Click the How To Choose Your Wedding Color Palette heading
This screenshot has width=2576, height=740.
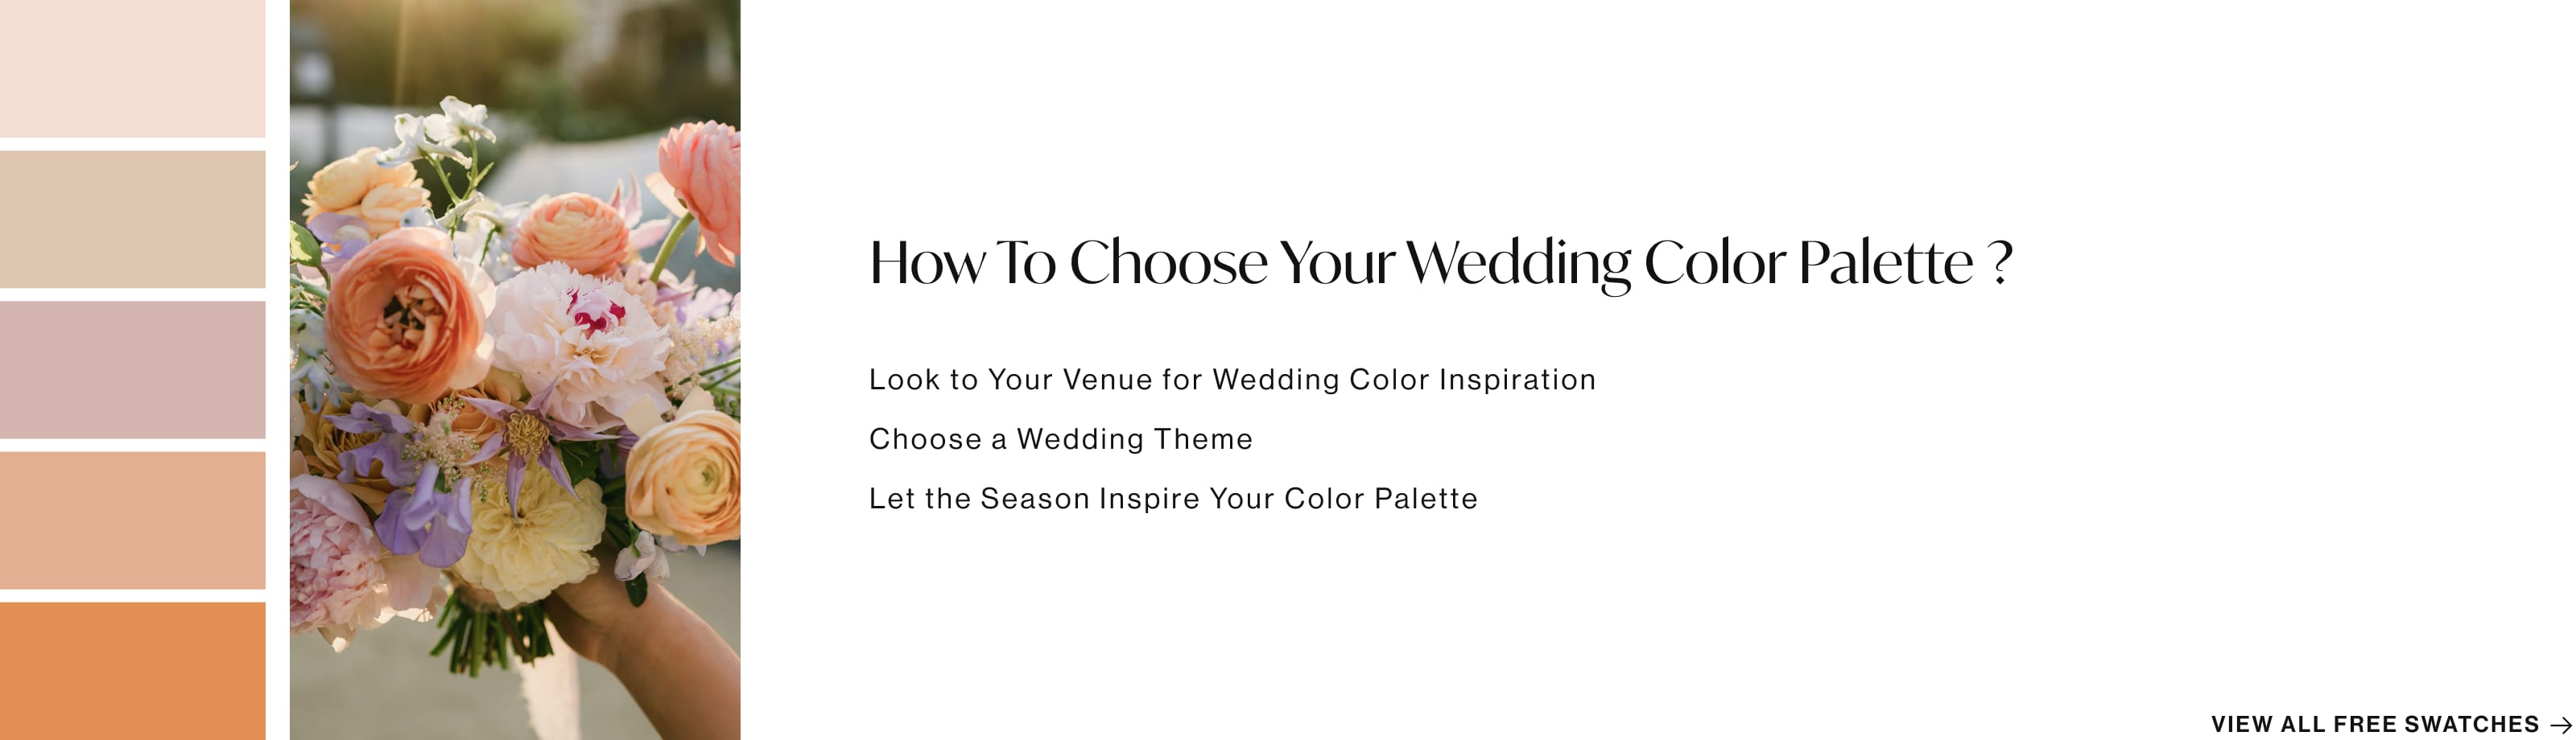coord(1440,263)
